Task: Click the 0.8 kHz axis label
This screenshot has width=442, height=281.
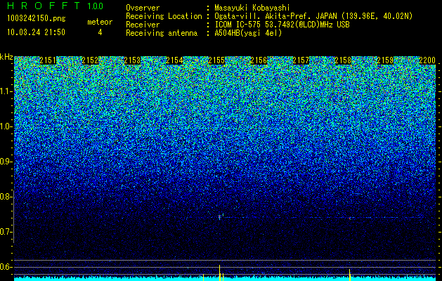Action: 6,197
